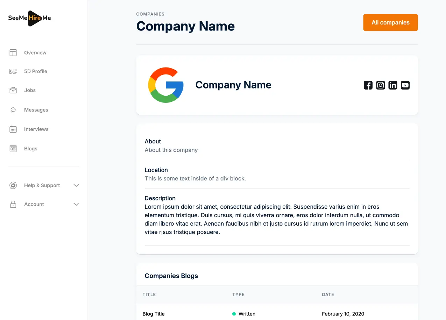Open the company's YouTube channel icon
Image resolution: width=446 pixels, height=320 pixels.
pyautogui.click(x=405, y=85)
